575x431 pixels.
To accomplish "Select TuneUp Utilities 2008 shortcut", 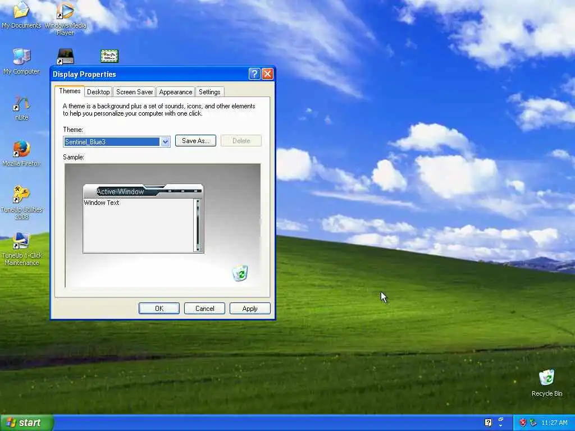I will pos(21,202).
